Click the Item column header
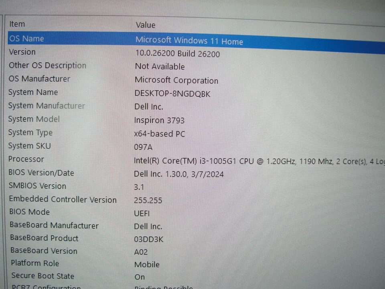The image size is (385, 289). point(17,24)
